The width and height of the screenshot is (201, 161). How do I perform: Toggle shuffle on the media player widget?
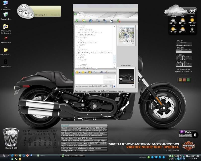point(22,7)
